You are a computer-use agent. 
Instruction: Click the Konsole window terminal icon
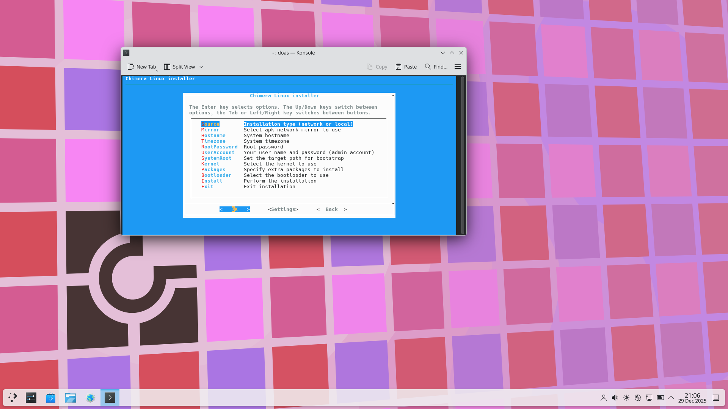[x=127, y=53]
